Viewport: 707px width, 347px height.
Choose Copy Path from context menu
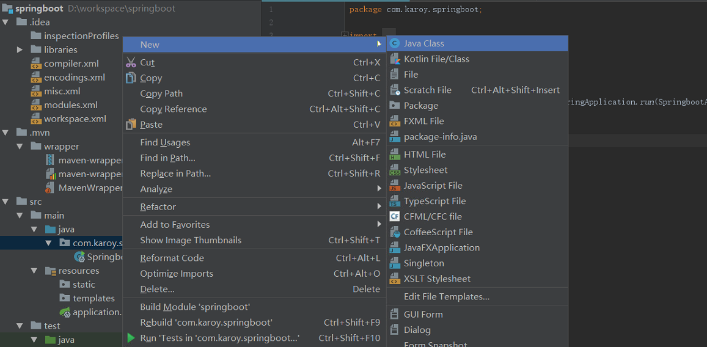[254, 93]
